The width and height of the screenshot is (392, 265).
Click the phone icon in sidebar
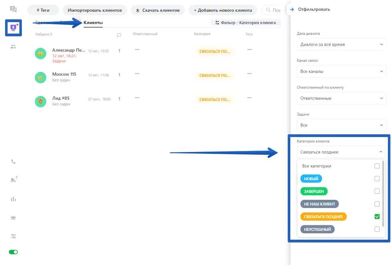pyautogui.click(x=13, y=162)
